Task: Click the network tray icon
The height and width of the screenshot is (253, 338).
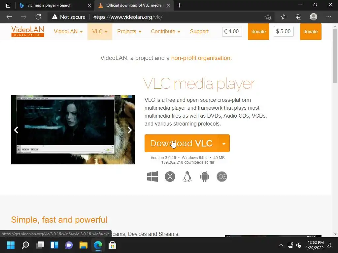Action: tap(290, 245)
